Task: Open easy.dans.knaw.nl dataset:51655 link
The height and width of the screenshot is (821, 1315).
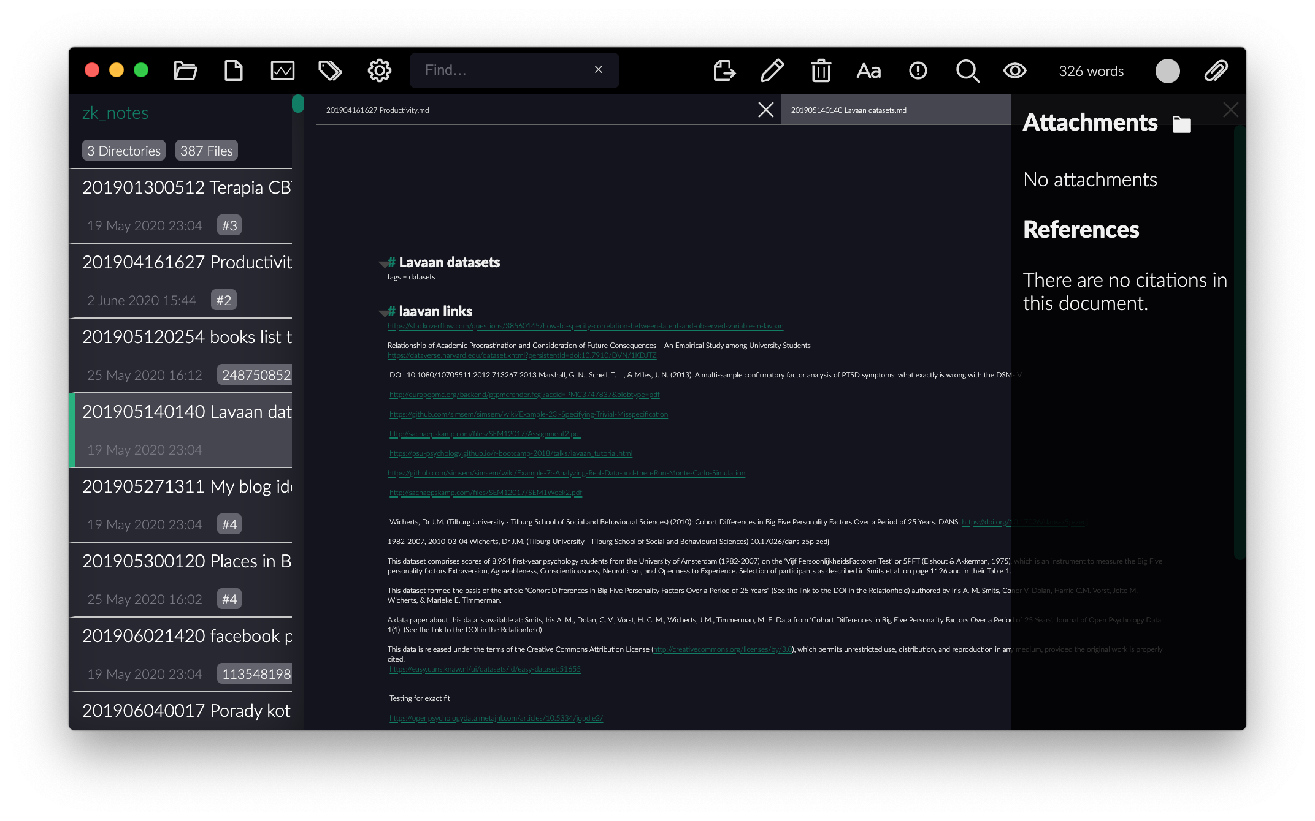Action: point(485,669)
